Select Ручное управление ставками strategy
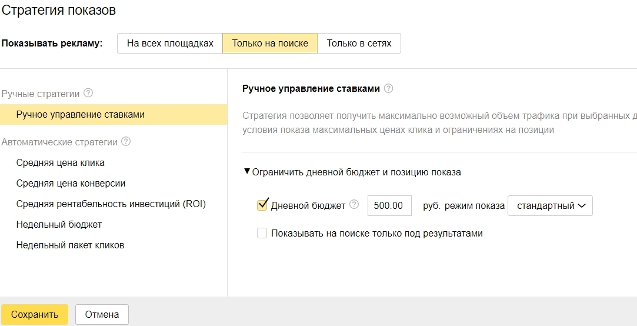The image size is (637, 326). click(81, 115)
